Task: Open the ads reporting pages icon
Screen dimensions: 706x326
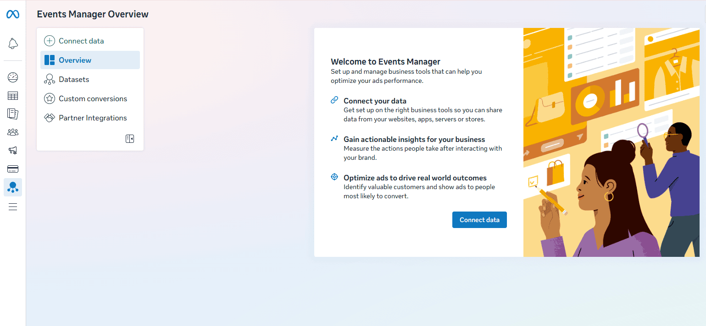Action: click(x=13, y=114)
